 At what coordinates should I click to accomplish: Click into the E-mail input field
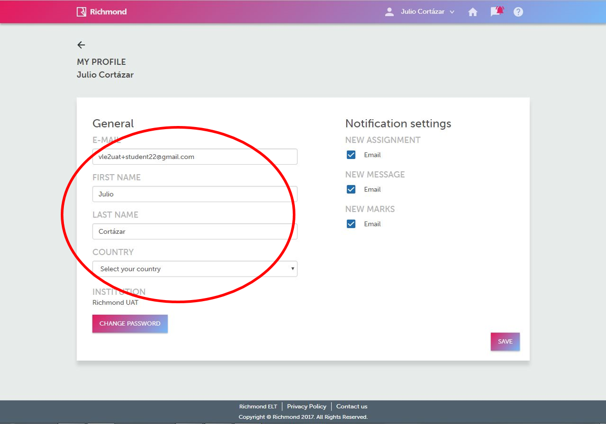[x=195, y=156]
